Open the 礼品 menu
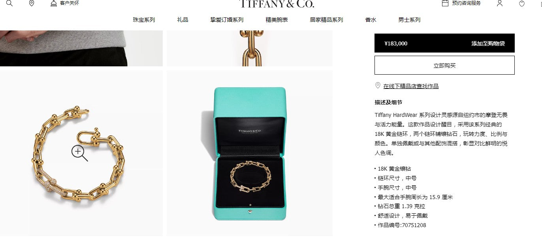Image resolution: width=542 pixels, height=252 pixels. click(183, 20)
